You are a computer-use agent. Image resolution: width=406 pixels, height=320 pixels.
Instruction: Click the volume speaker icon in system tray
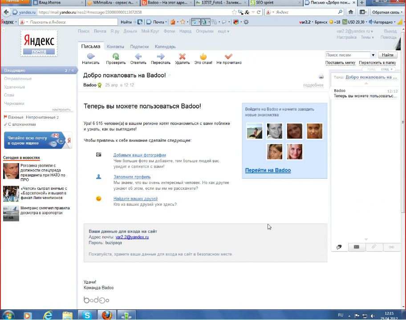pos(373,316)
